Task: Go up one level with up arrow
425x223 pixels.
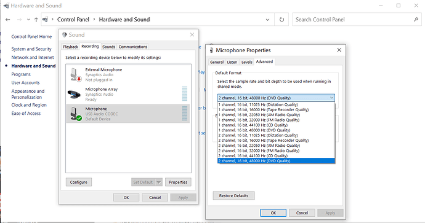Action: (x=36, y=20)
